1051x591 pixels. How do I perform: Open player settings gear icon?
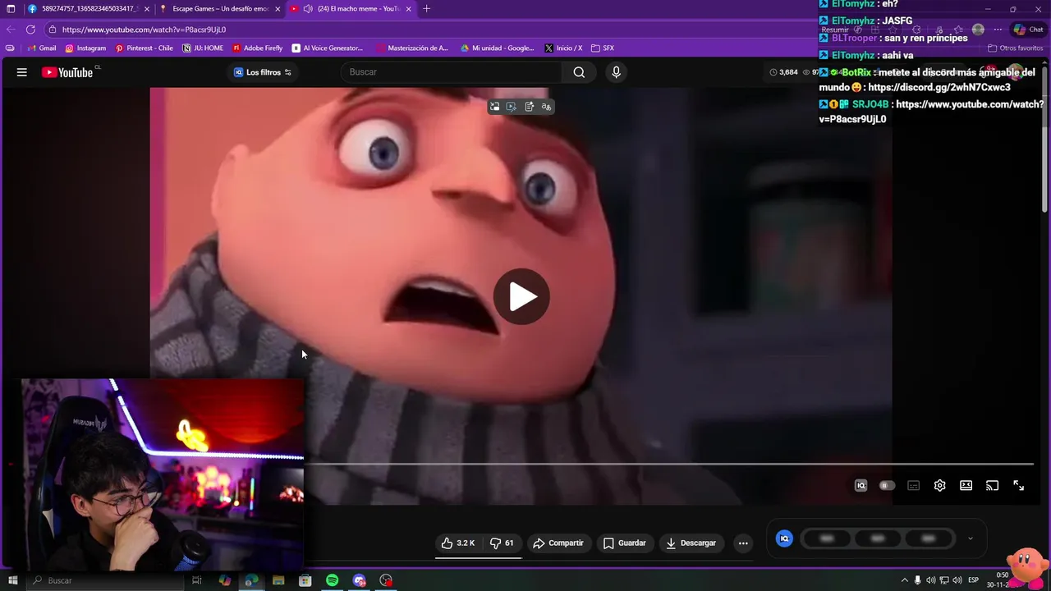pos(939,485)
